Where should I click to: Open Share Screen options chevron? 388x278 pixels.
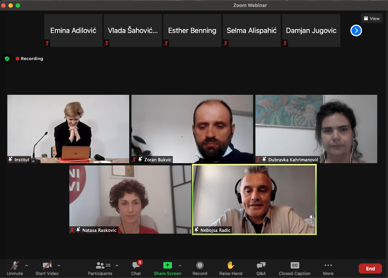point(180,266)
